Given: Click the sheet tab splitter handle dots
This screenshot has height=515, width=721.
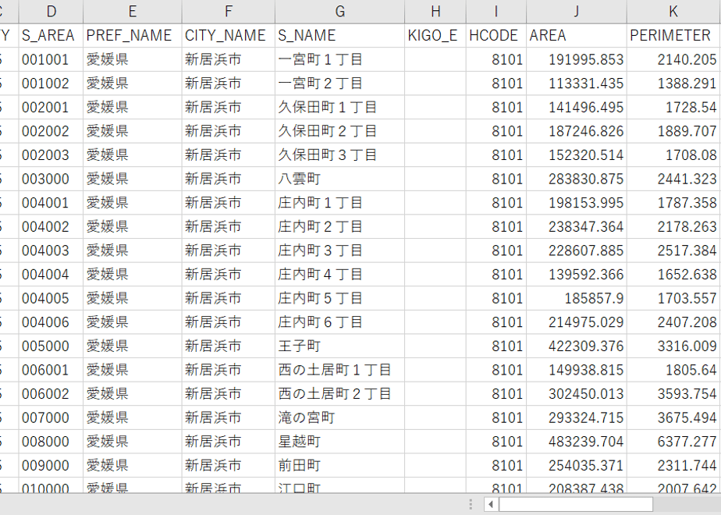Looking at the screenshot, I should pyautogui.click(x=471, y=504).
